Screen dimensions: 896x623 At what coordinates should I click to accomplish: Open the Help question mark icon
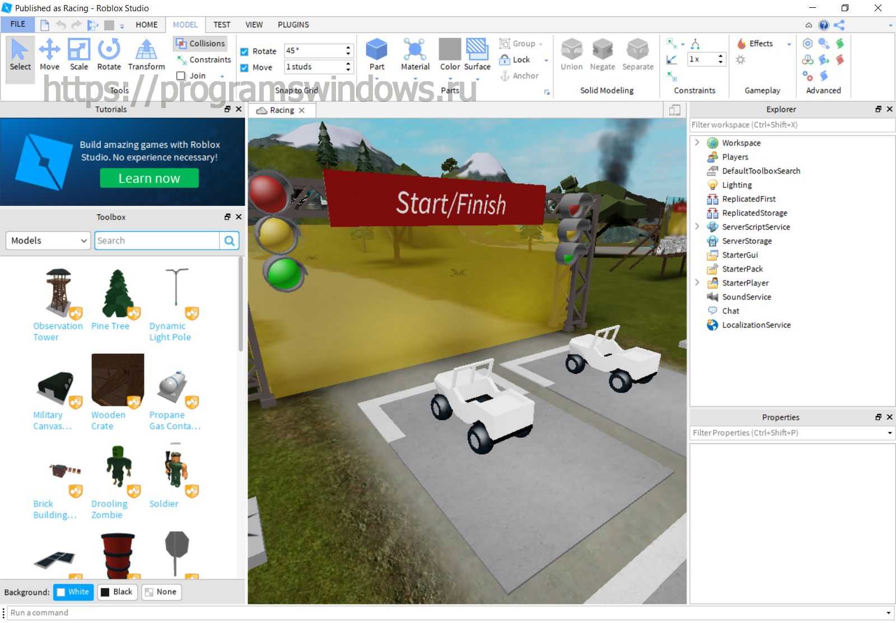824,25
